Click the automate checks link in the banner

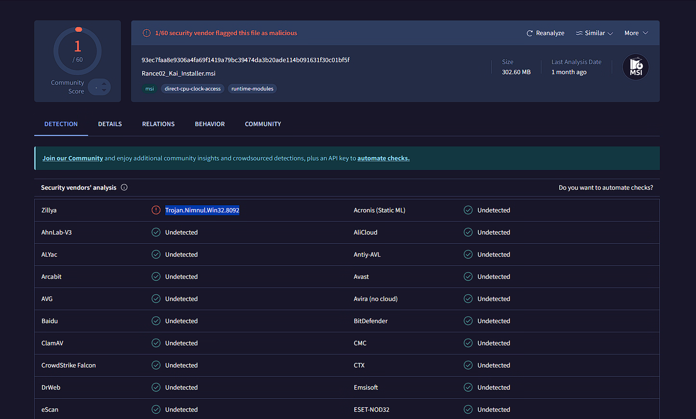pos(383,158)
